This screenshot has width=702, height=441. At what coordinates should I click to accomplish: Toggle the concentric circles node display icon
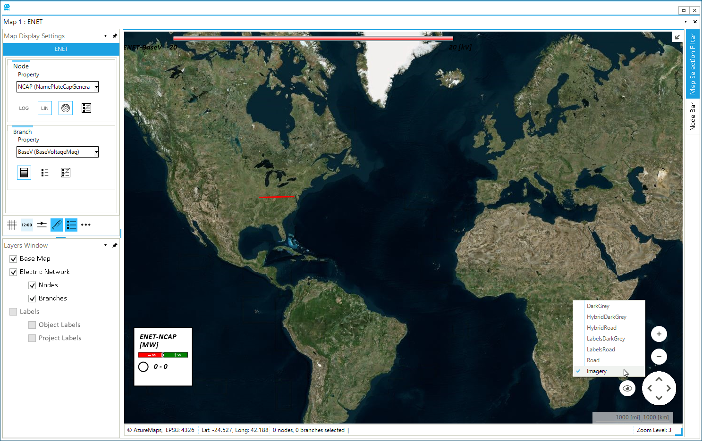[x=66, y=108]
